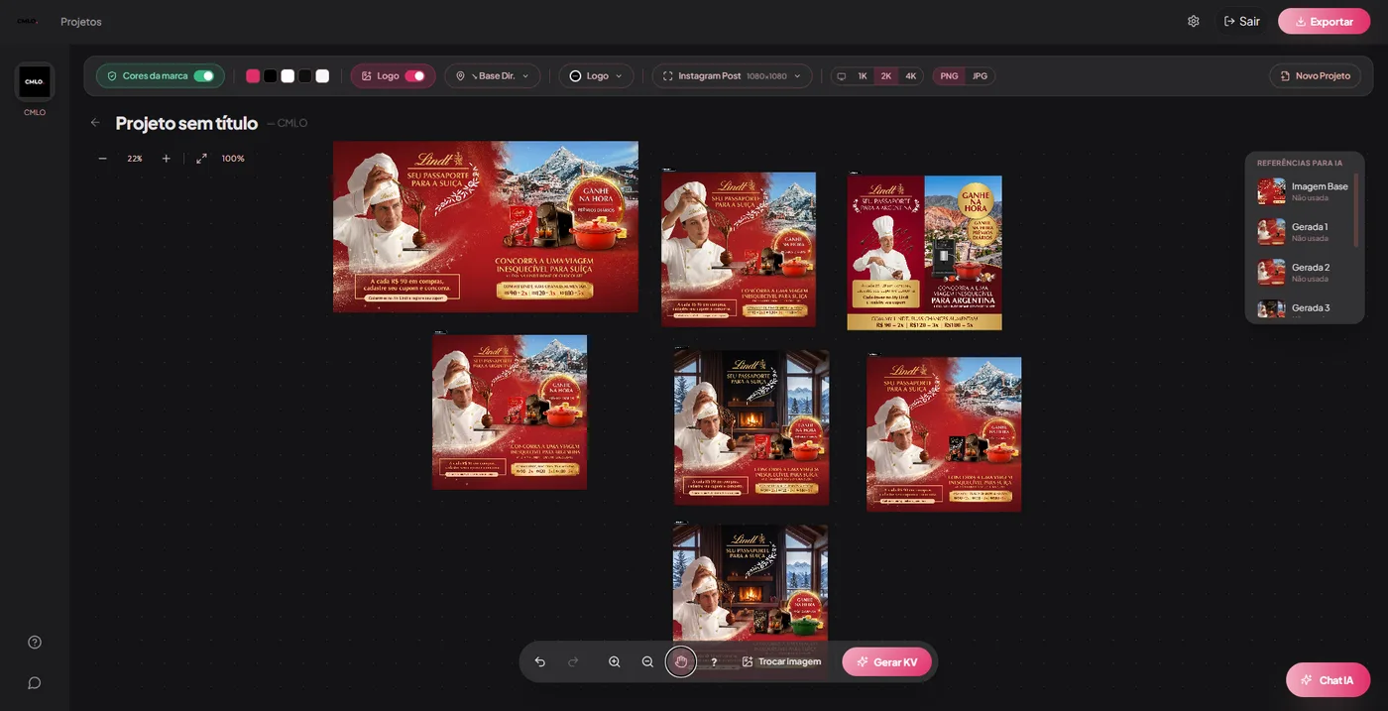
Task: Open the chat bubble icon in left sidebar
Action: [35, 682]
